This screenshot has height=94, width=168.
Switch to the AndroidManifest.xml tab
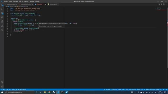click(x=26, y=4)
